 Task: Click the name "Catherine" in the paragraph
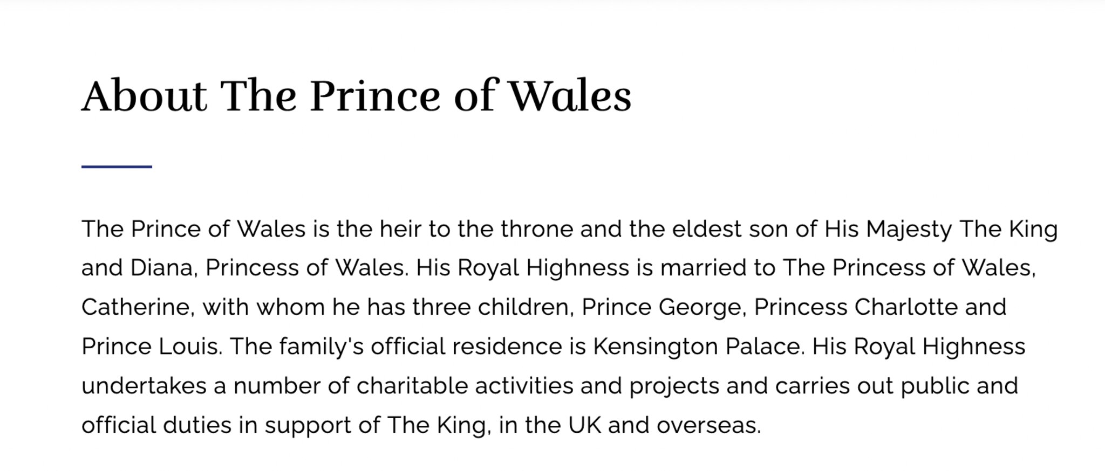pos(138,307)
